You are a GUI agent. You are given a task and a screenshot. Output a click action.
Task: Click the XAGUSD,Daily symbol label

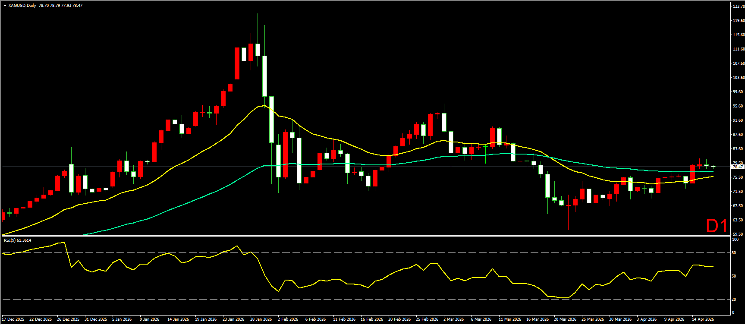[22, 6]
